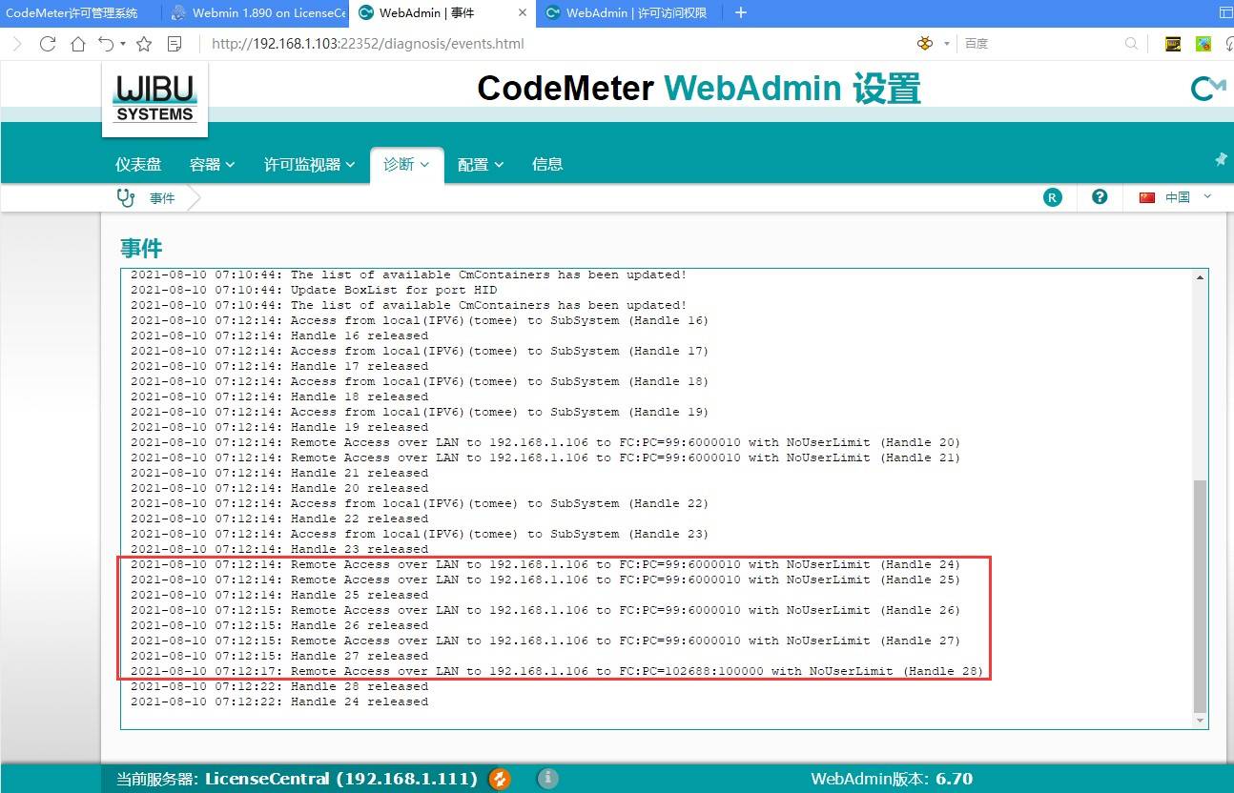Click the yellow-black extension icon in toolbar

1174,44
